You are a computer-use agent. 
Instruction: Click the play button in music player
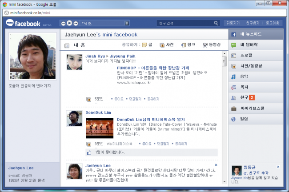69,23
